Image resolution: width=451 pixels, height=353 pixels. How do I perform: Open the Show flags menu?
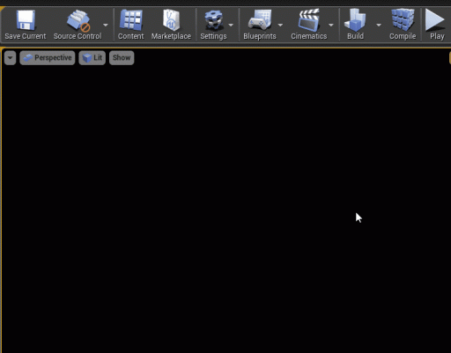(122, 58)
